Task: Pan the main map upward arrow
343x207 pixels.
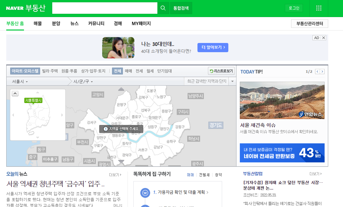Action: tap(121, 89)
